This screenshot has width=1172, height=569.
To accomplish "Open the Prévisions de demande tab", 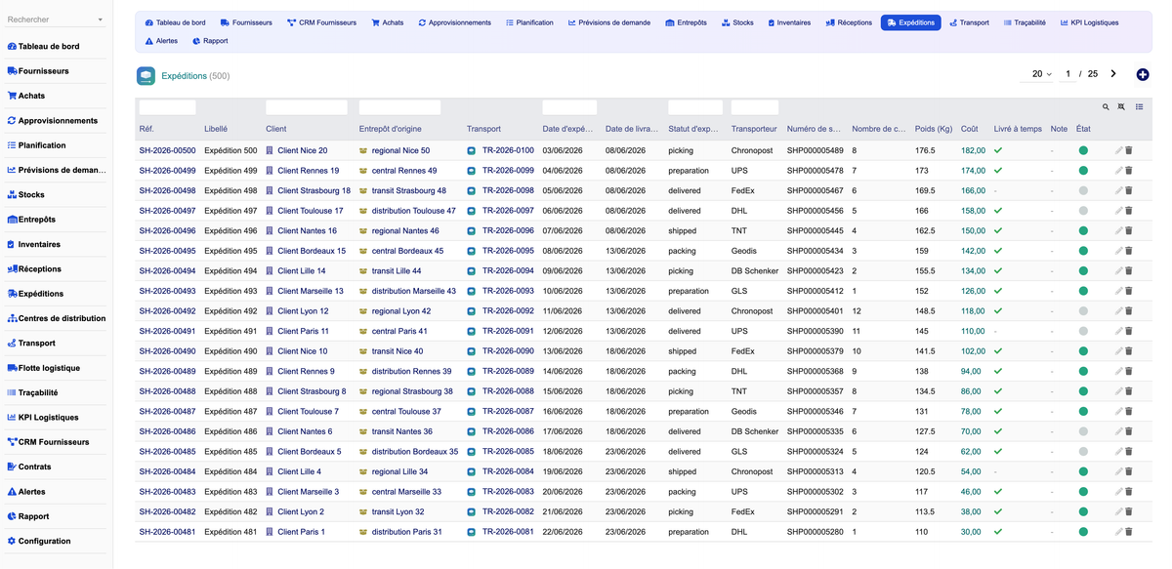I will tap(609, 22).
